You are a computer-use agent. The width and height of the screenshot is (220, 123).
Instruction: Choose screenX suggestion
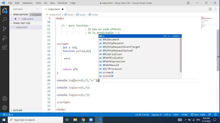(x=139, y=72)
